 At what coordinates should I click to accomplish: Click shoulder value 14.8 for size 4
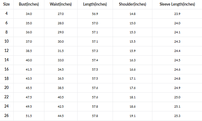(x=132, y=14)
